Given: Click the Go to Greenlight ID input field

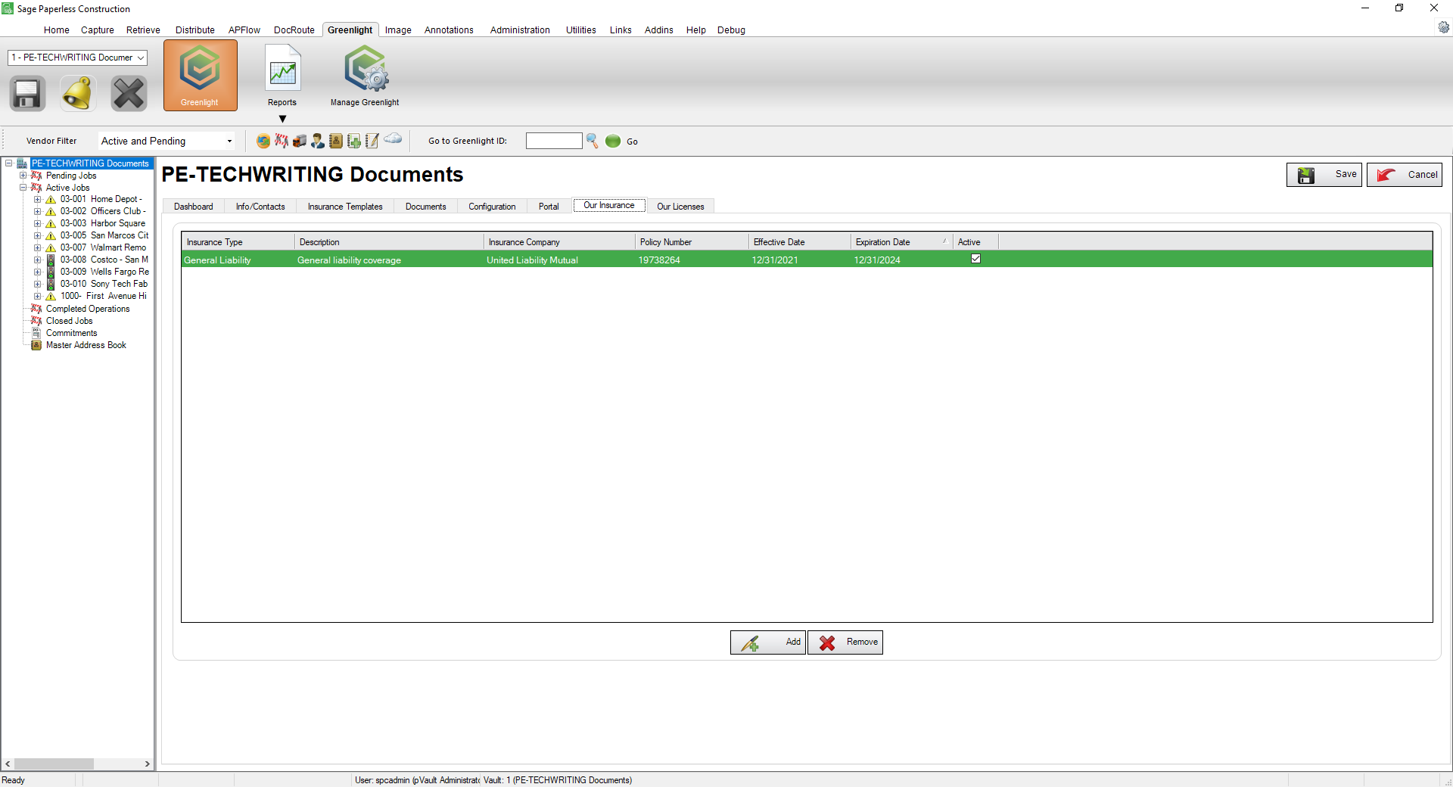Looking at the screenshot, I should point(554,141).
